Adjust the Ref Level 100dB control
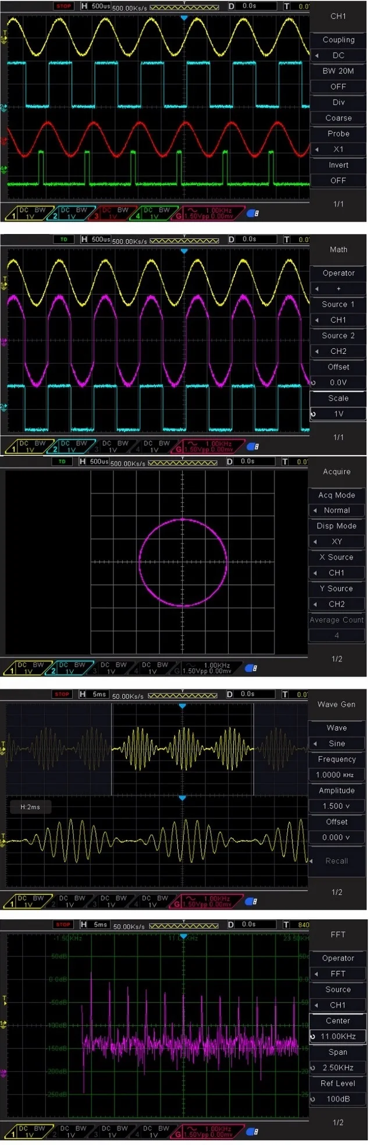The height and width of the screenshot is (1145, 370). (338, 1099)
